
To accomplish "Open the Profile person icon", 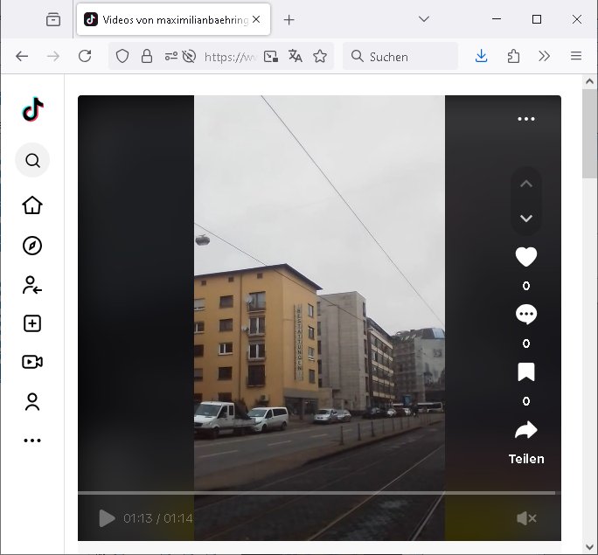I will (x=32, y=402).
